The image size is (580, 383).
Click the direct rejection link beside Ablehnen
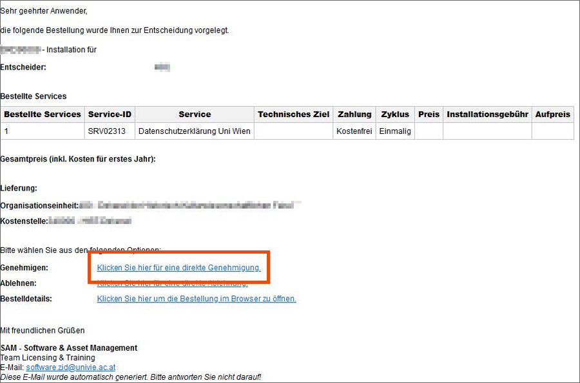[x=172, y=283]
